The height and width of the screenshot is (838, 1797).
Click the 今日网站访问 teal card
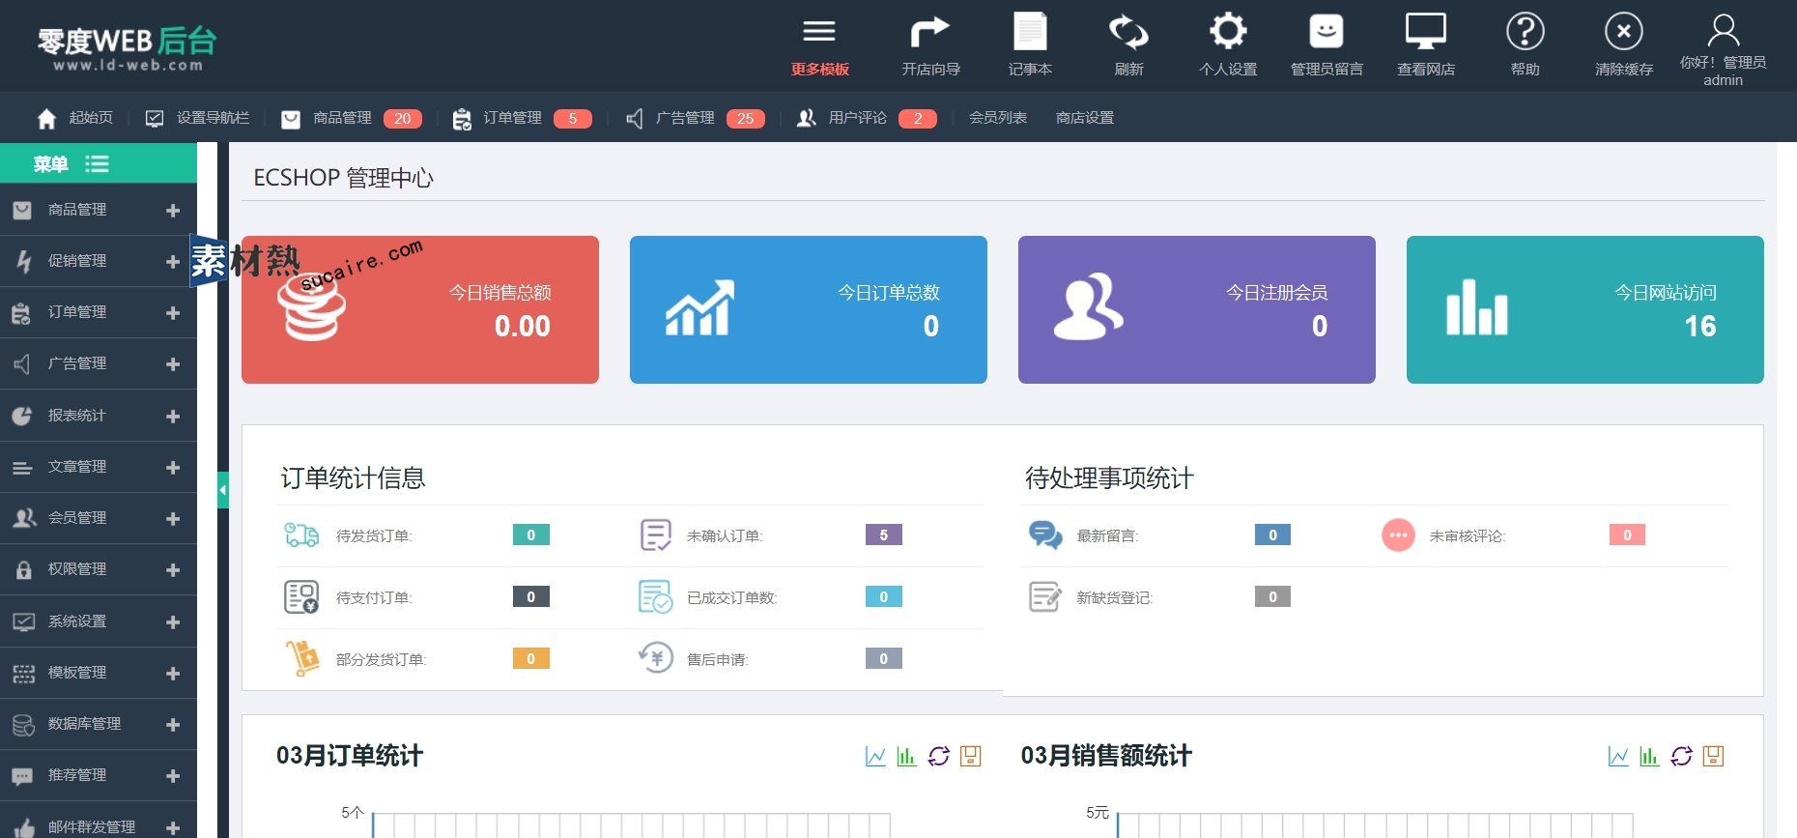(1585, 309)
